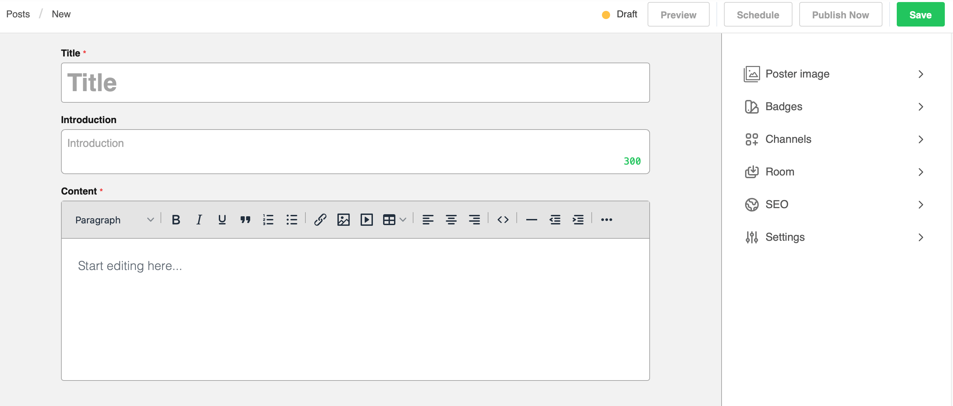Screen dimensions: 953x406
Task: Insert a video embed
Action: pyautogui.click(x=366, y=220)
